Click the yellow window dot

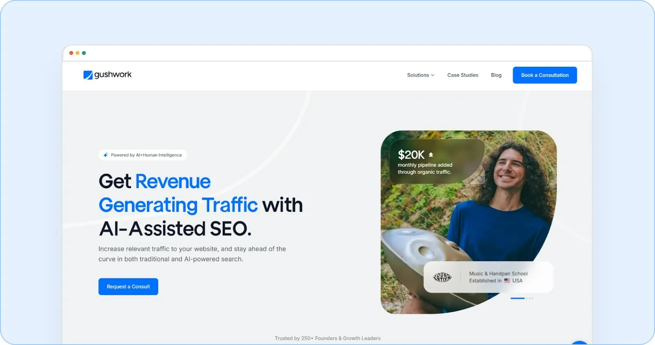tap(77, 53)
